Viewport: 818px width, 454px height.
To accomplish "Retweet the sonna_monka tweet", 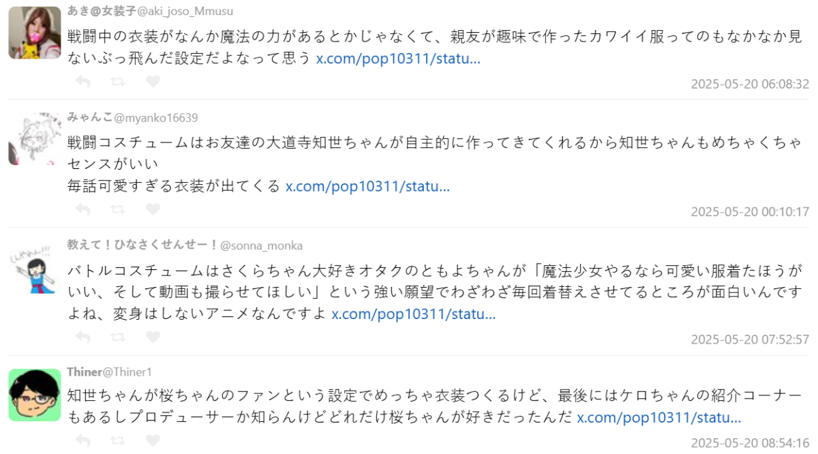I will 117,337.
